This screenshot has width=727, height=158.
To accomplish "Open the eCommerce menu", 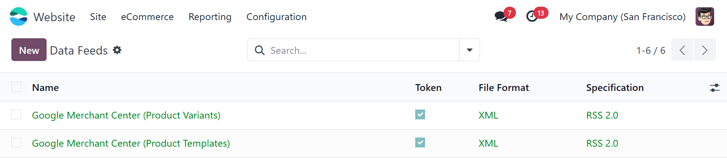I will [147, 17].
